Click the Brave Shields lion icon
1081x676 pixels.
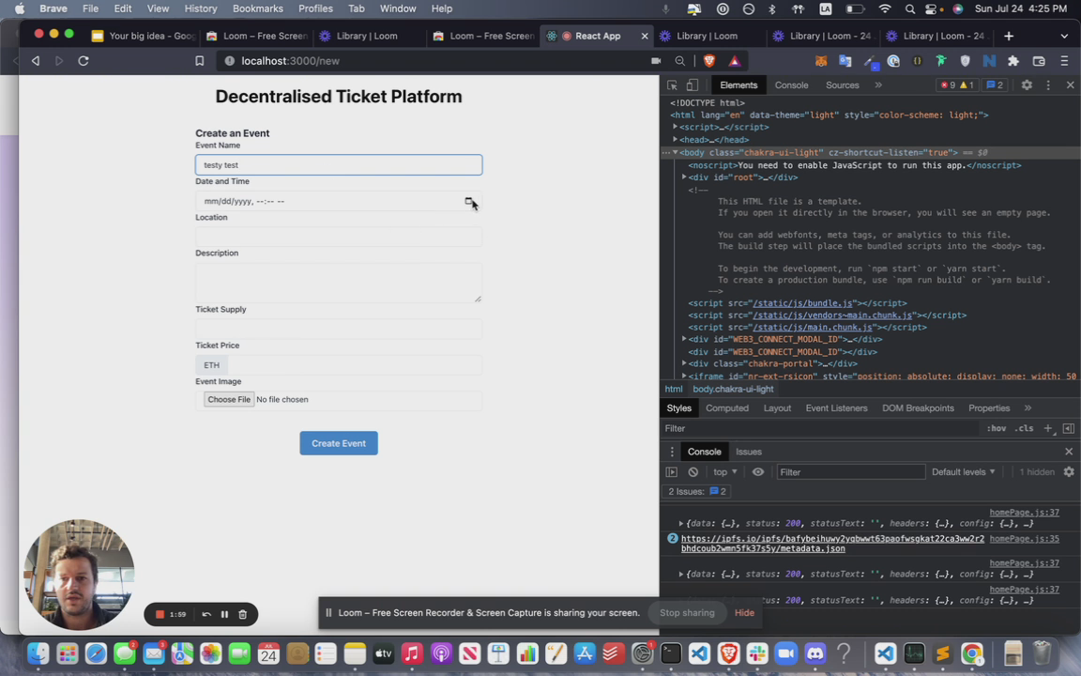point(708,61)
